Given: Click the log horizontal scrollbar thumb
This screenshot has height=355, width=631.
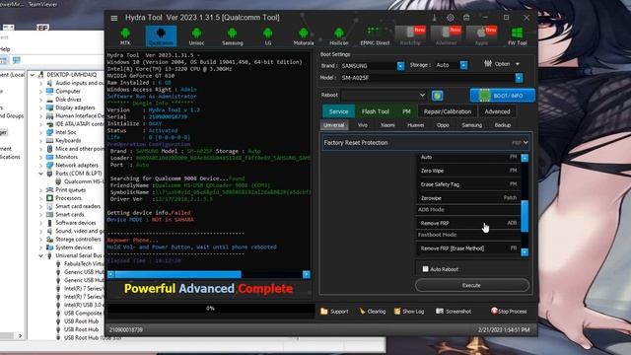Looking at the screenshot, I should click(x=177, y=274).
